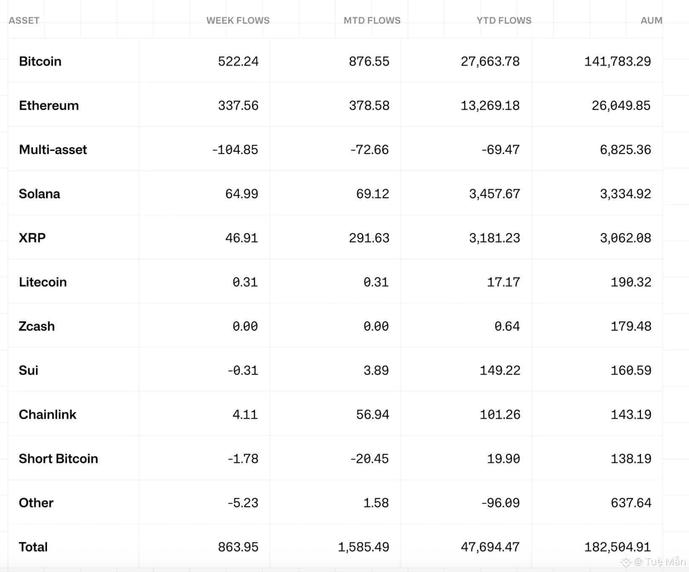Select the Sui row label
The image size is (689, 572).
tap(28, 371)
